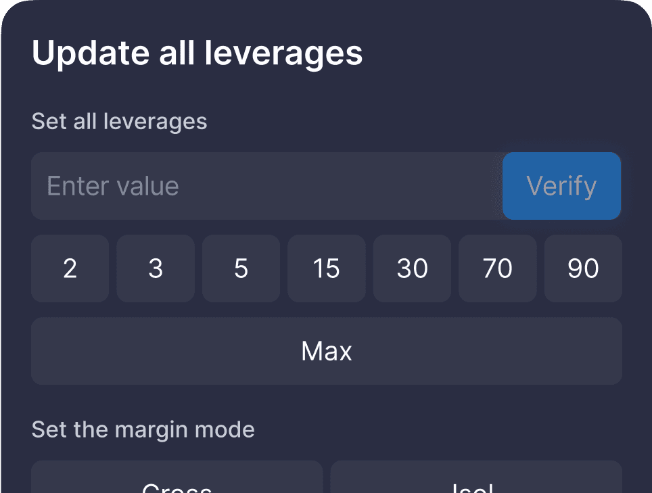Image resolution: width=652 pixels, height=493 pixels.
Task: Switch to Isolated margin mode
Action: [476, 479]
